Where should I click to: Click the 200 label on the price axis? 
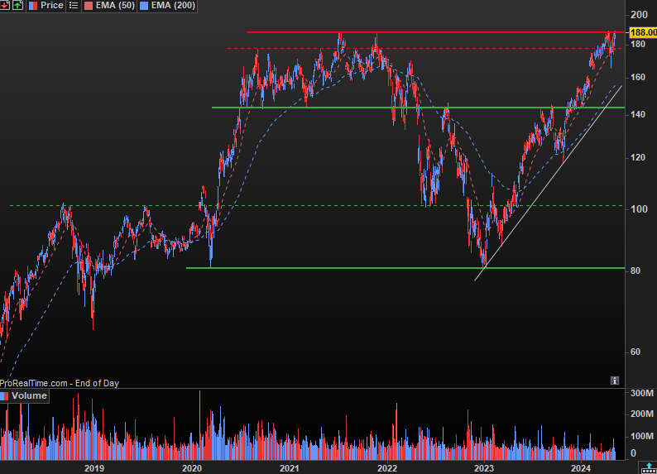click(x=639, y=15)
